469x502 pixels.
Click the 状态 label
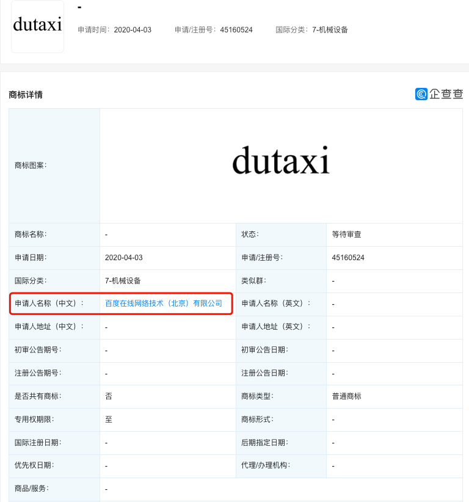click(250, 235)
